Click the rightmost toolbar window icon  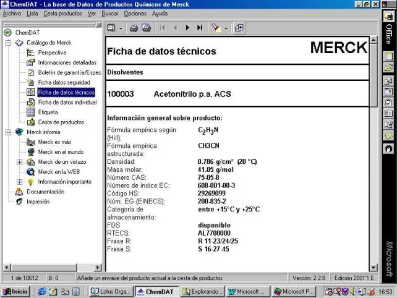click(239, 28)
